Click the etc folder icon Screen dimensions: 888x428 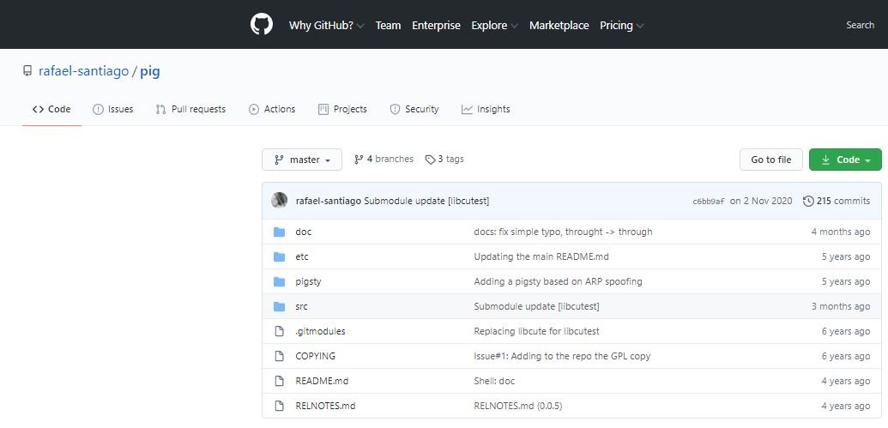coord(279,257)
